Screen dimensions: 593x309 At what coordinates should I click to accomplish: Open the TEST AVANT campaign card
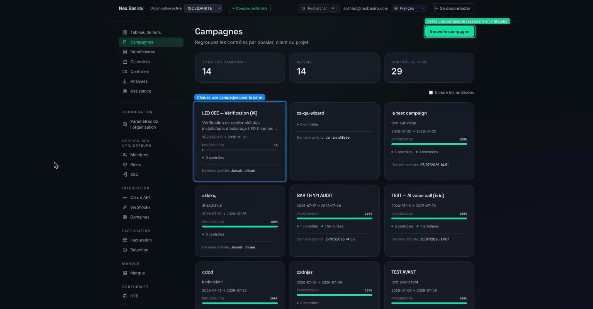[x=429, y=285]
